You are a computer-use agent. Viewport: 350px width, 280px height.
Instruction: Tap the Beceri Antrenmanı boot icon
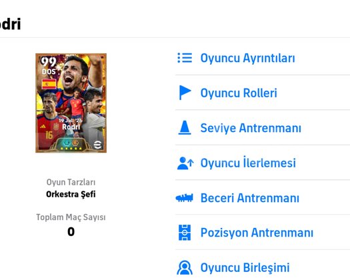click(x=185, y=198)
